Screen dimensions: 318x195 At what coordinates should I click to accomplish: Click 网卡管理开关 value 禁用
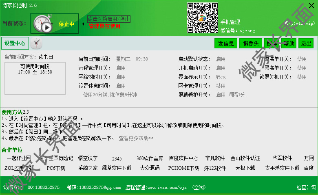[x=221, y=86]
